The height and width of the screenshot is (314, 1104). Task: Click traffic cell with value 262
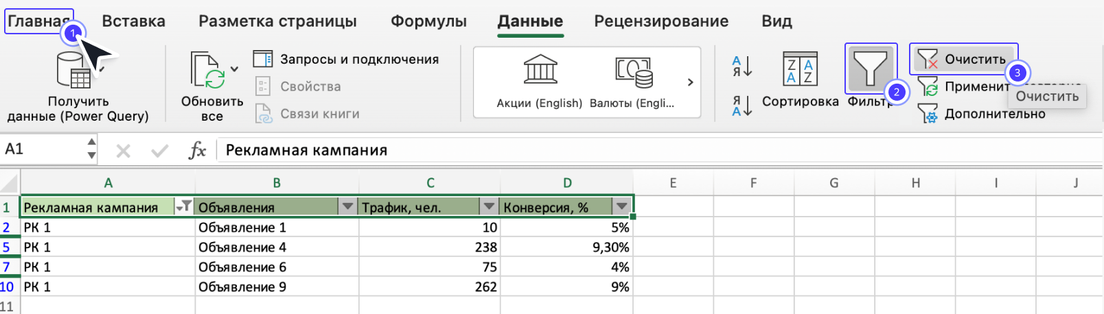coord(430,287)
